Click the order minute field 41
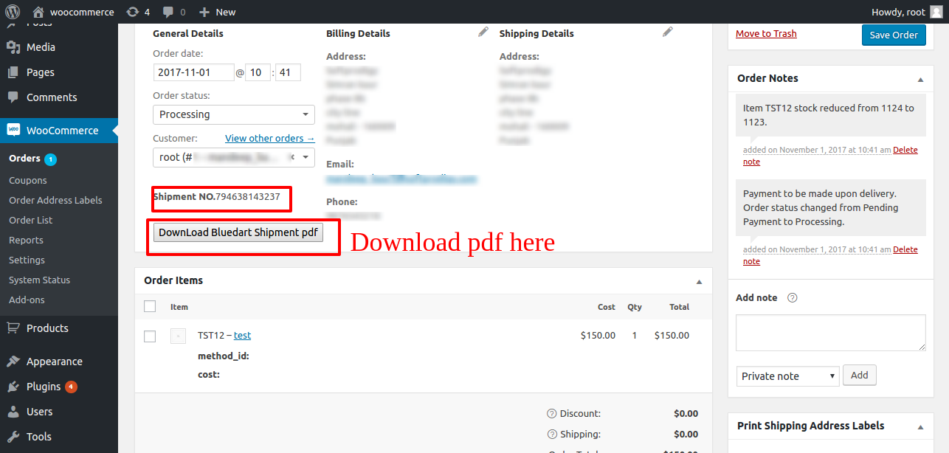949x453 pixels. [288, 72]
